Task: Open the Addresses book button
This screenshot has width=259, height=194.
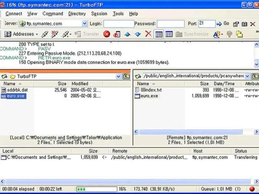Action: 21,34
